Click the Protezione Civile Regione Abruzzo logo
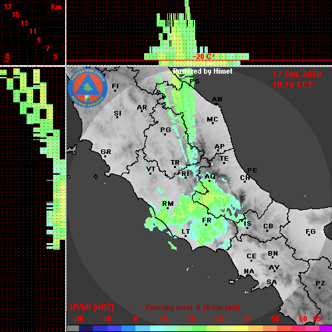This screenshot has width=332, height=332. click(x=88, y=88)
